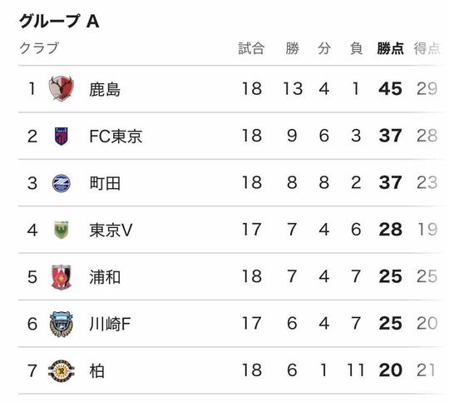The height and width of the screenshot is (402, 449).
Task: Select the 東京V team name
Action: [x=111, y=230]
